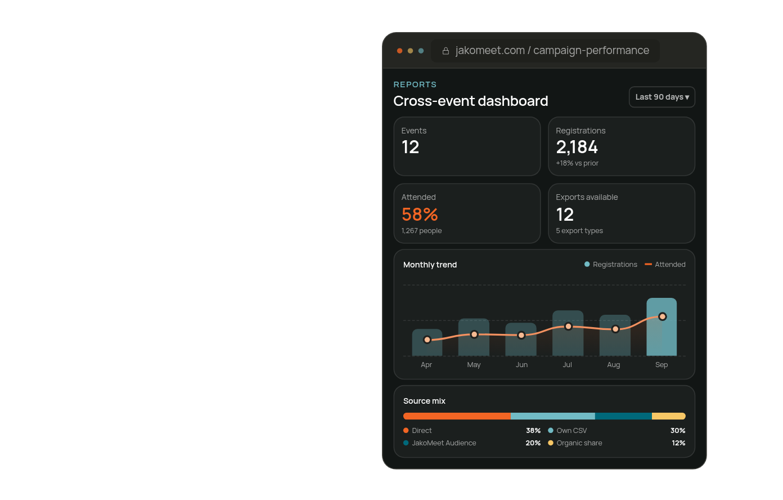Select the Exports available card
The width and height of the screenshot is (783, 500).
click(622, 213)
